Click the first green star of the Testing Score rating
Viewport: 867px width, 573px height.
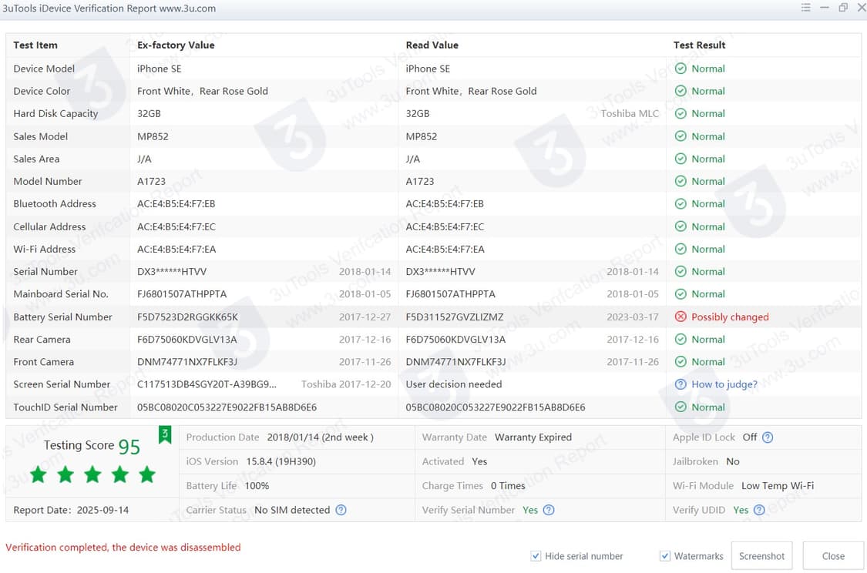tap(39, 474)
